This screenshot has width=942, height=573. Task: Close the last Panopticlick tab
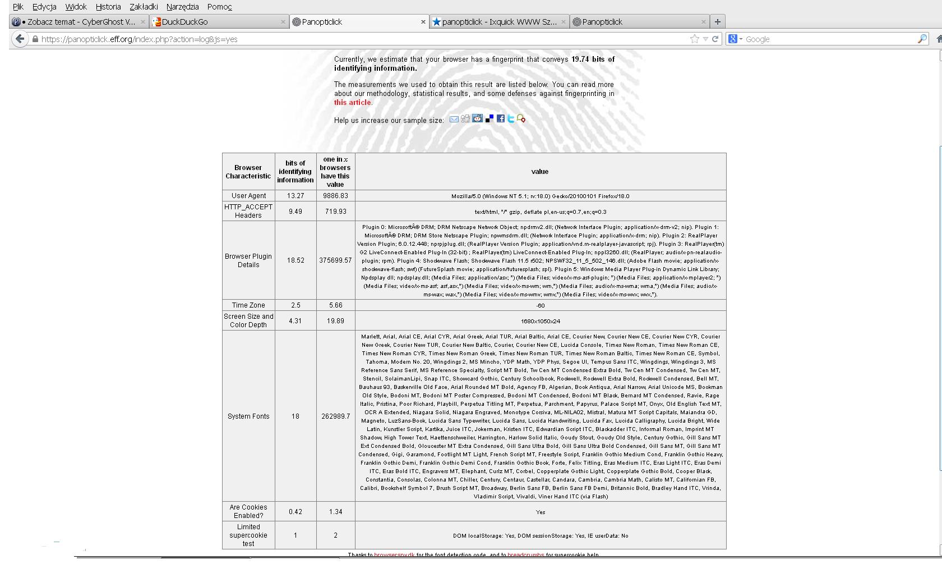703,22
